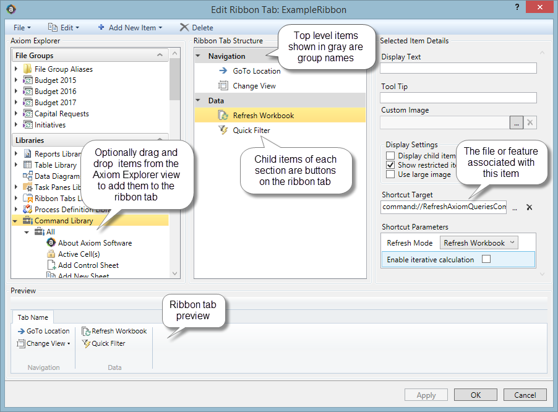Image resolution: width=558 pixels, height=412 pixels.
Task: Open the Edit menu
Action: click(x=64, y=27)
